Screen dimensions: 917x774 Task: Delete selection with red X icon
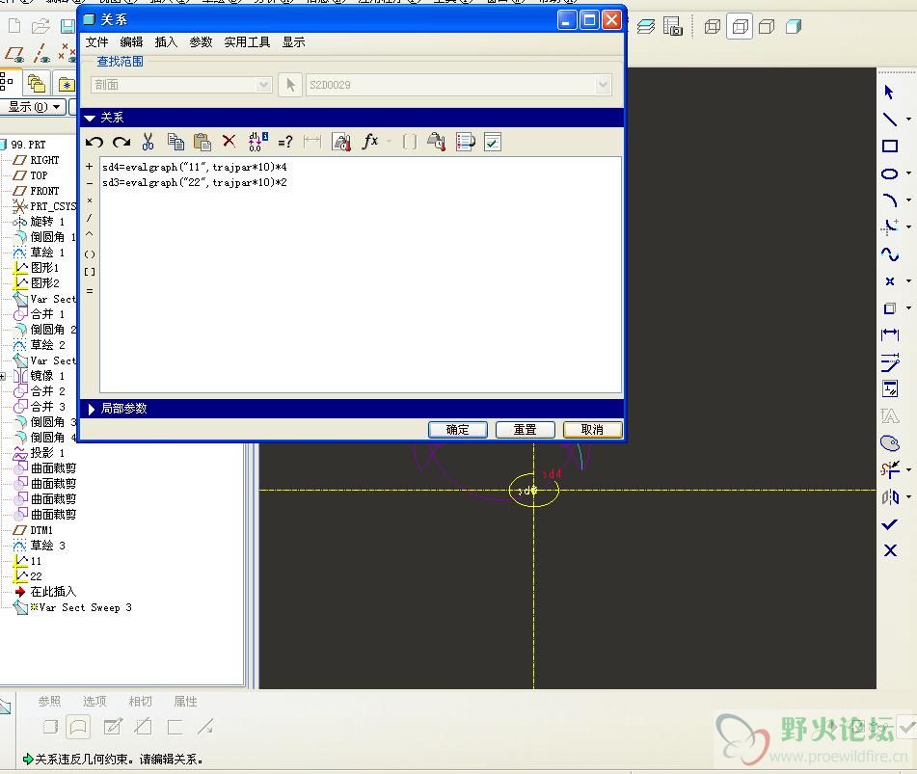coord(229,141)
